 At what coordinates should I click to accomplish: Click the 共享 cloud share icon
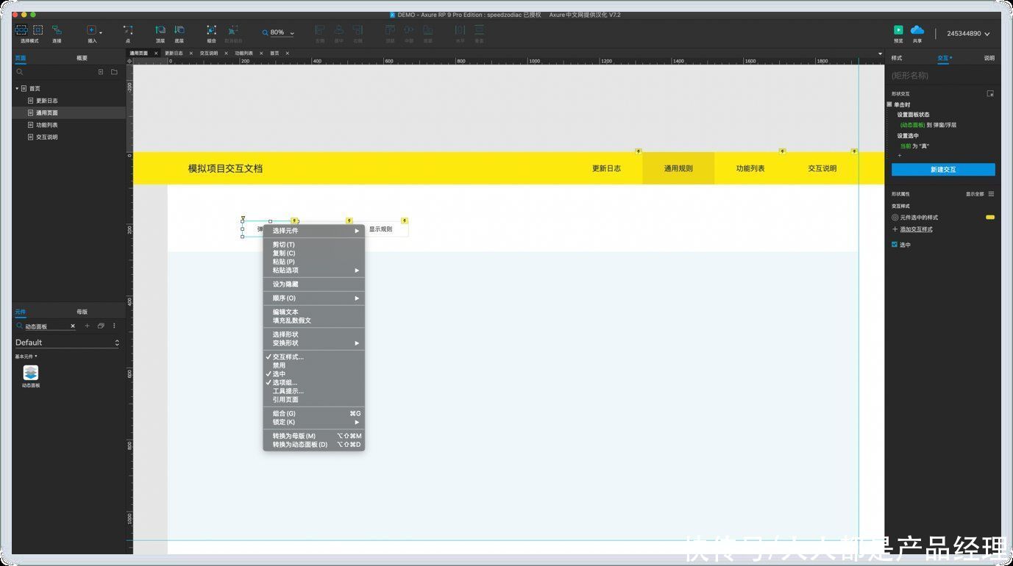click(x=917, y=30)
